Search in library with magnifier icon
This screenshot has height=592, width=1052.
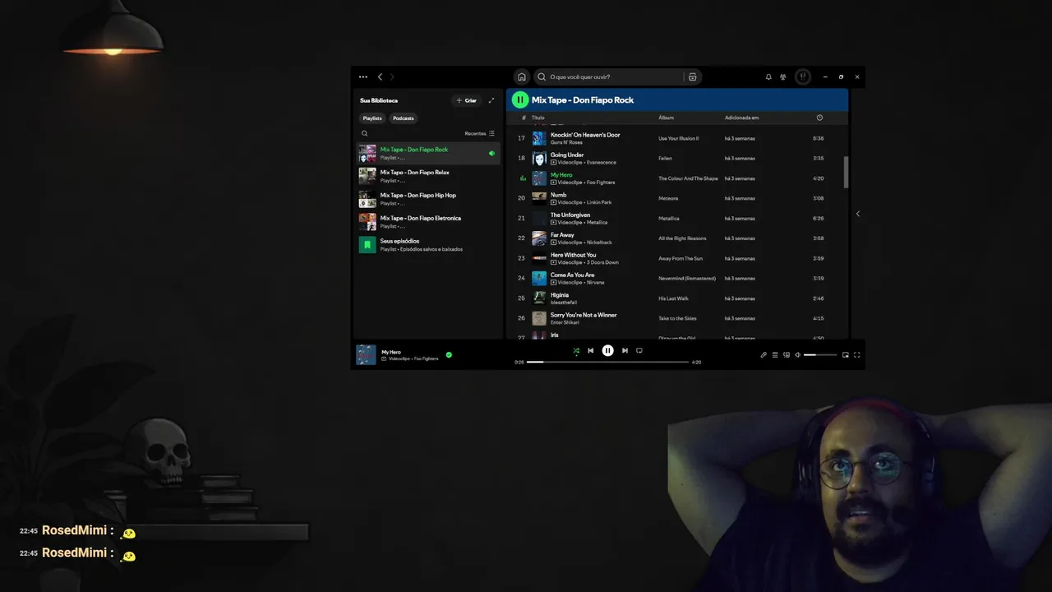(x=365, y=133)
